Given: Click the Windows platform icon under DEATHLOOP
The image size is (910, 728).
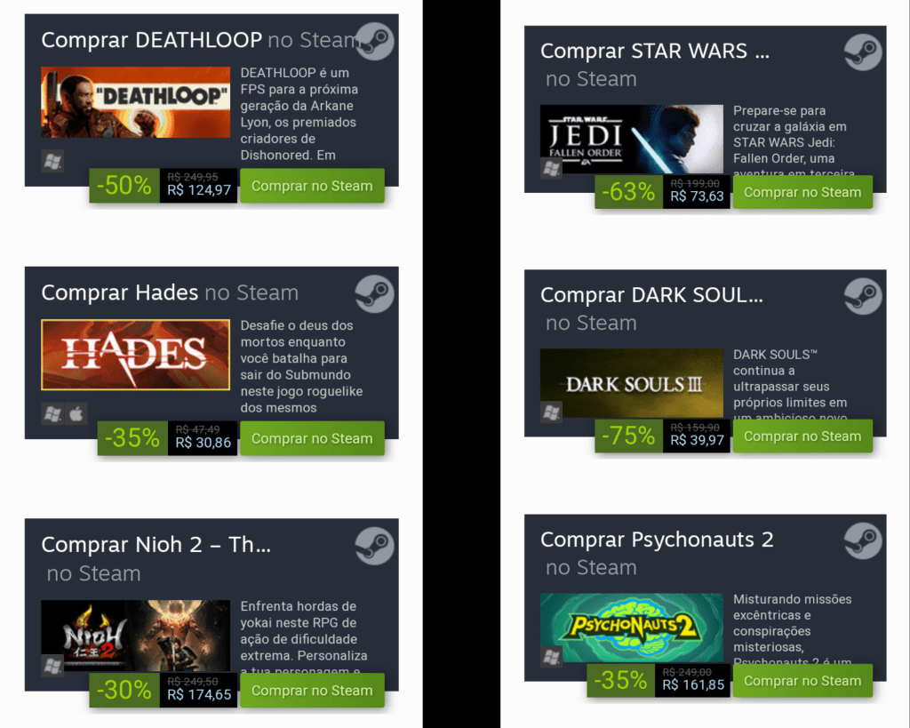Looking at the screenshot, I should 52,162.
